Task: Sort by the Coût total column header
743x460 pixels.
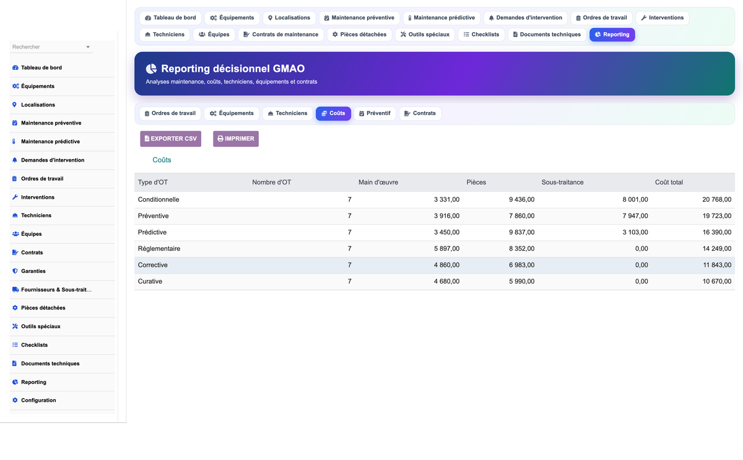Action: [x=669, y=182]
